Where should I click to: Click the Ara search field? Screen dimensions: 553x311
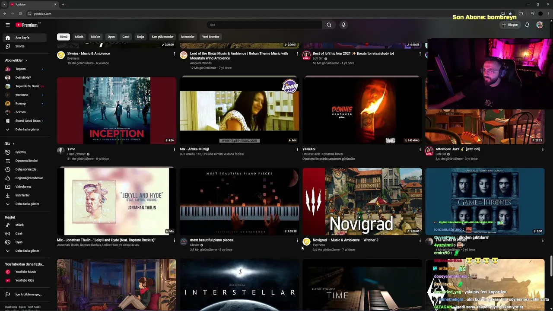pyautogui.click(x=264, y=25)
